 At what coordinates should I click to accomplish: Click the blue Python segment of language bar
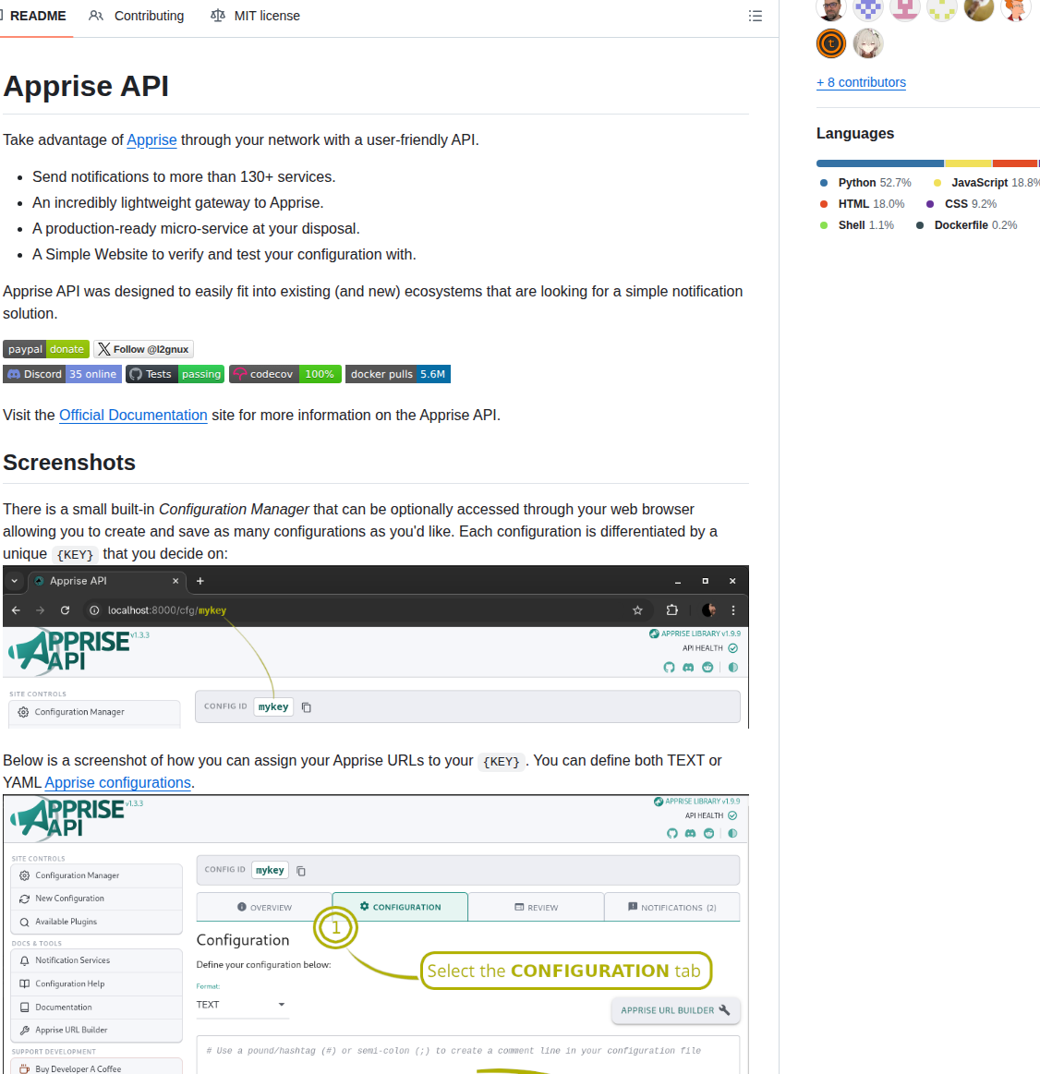point(879,163)
